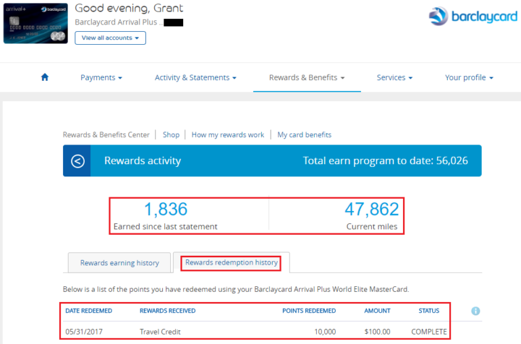Select the COMPLETE status cell
Viewport: 521px width, 344px height.
click(429, 332)
